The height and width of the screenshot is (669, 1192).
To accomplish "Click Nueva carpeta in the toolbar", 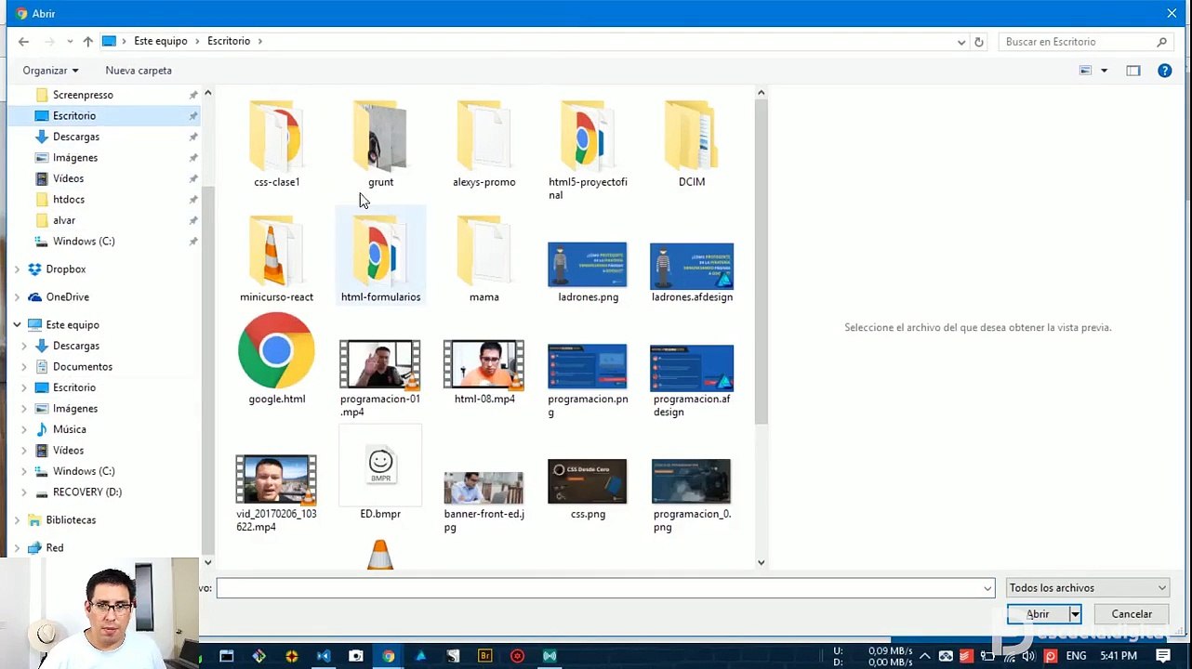I will (x=139, y=71).
